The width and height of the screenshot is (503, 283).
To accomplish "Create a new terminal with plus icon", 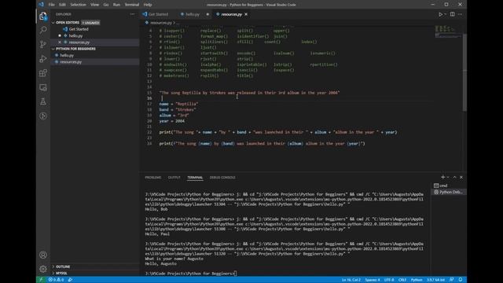I will [442, 177].
